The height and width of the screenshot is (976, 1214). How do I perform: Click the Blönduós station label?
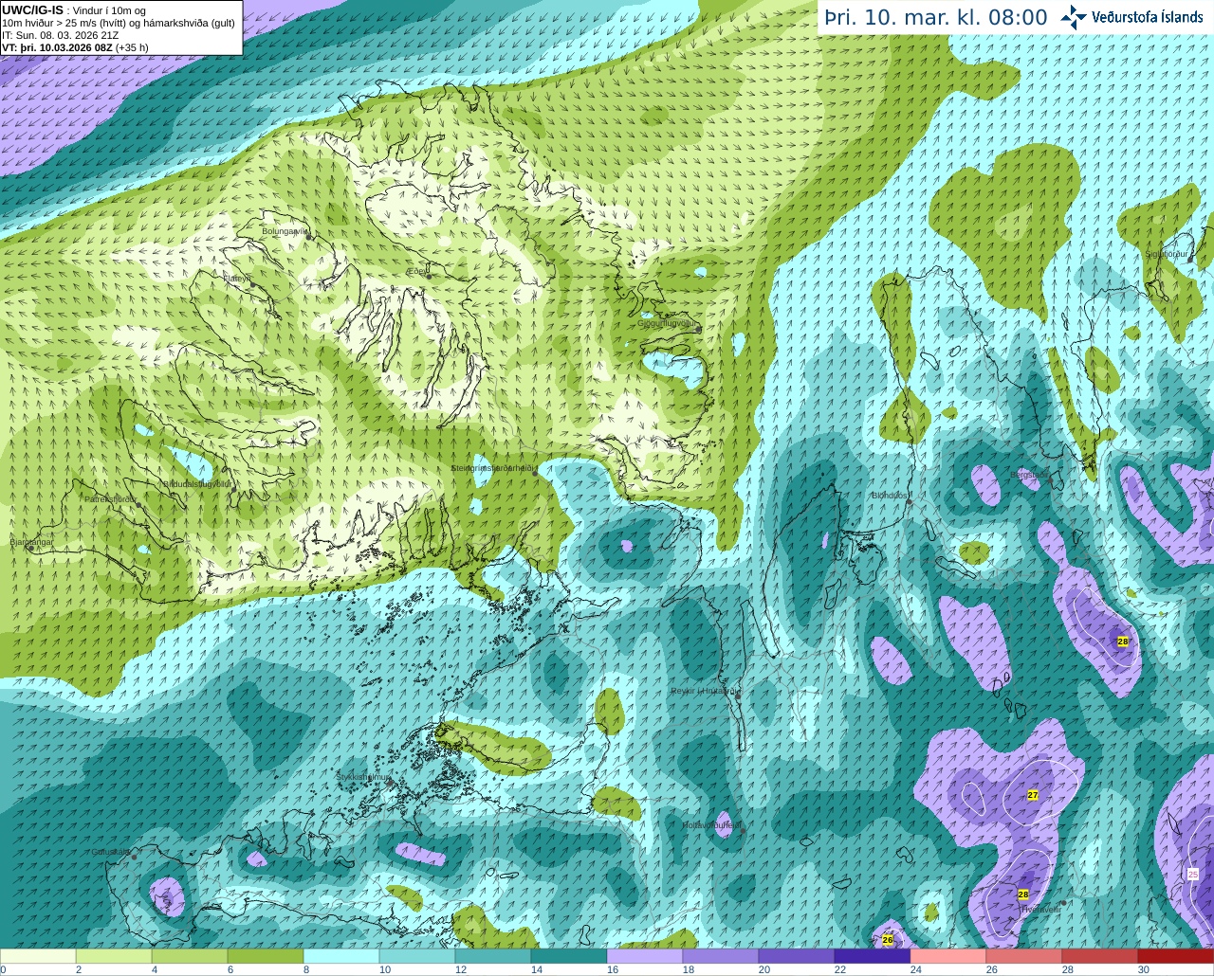pyautogui.click(x=891, y=495)
